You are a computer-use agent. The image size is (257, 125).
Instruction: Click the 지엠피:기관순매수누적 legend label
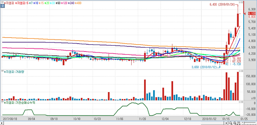click(20, 103)
